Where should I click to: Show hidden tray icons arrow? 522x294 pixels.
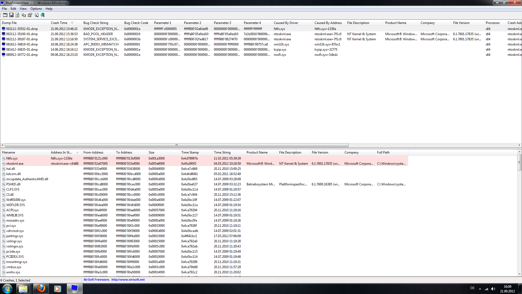tap(480, 289)
